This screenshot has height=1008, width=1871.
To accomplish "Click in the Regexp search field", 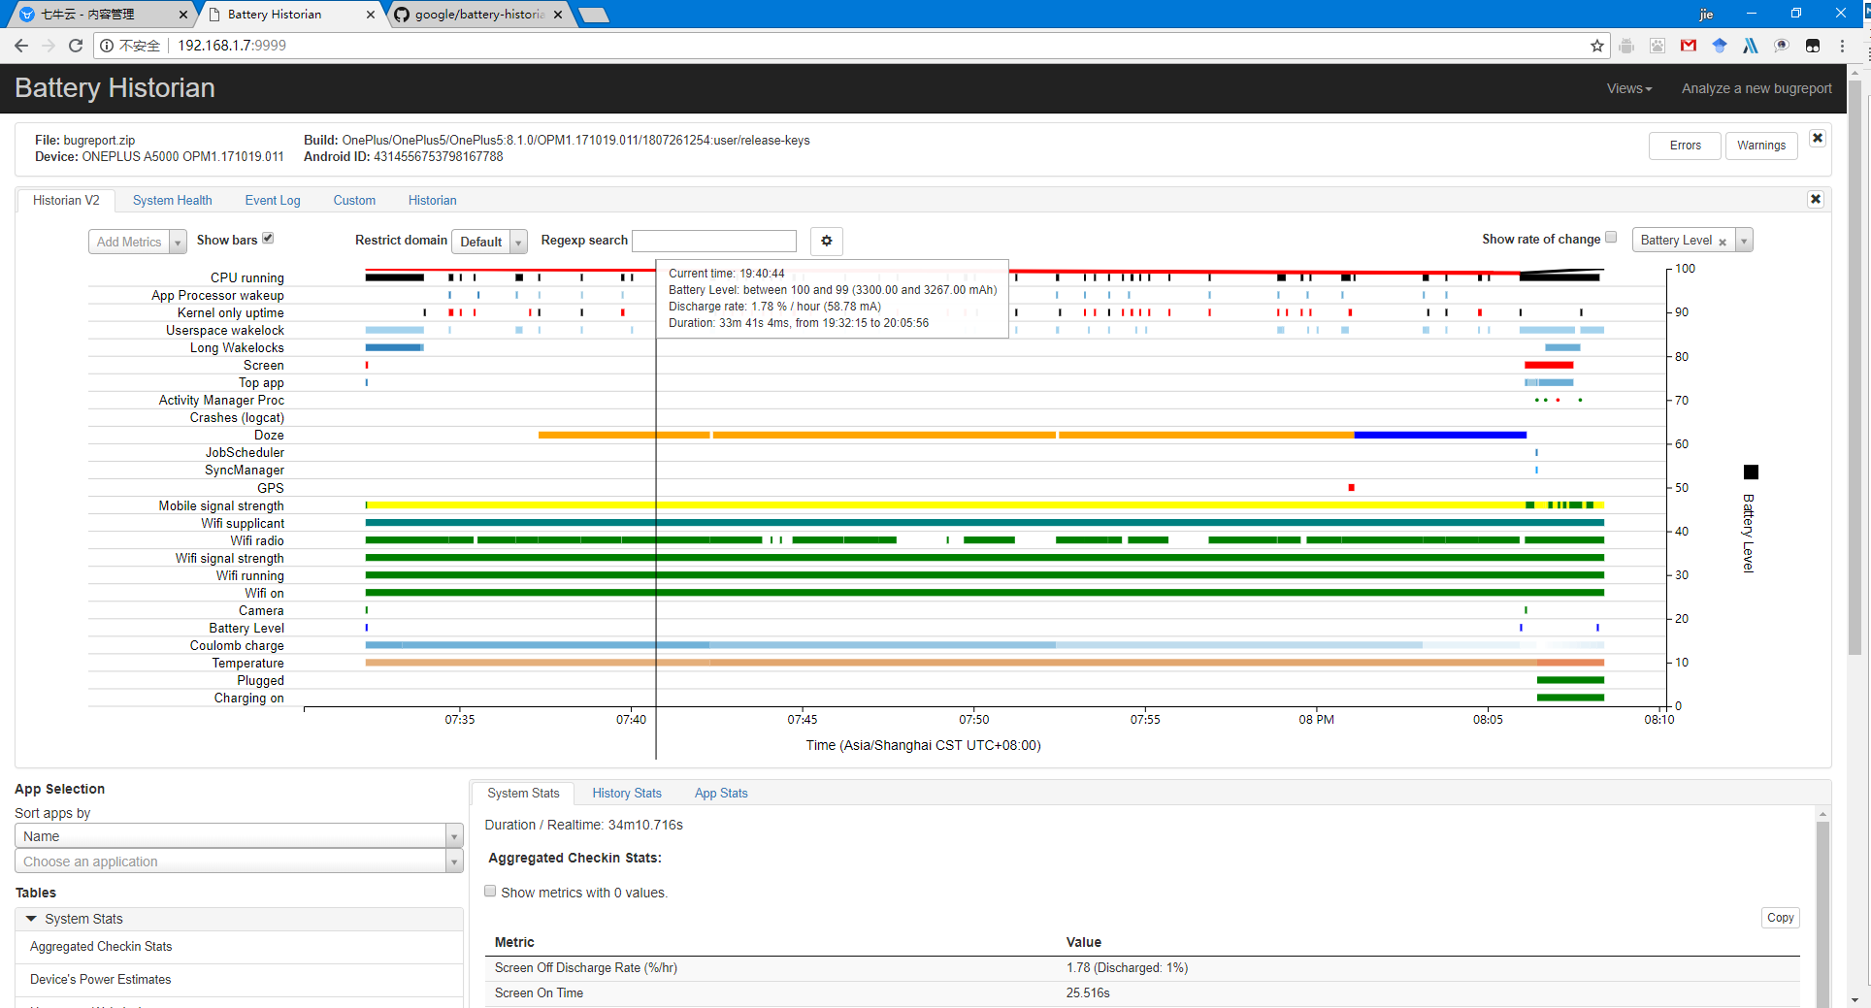I will [x=714, y=241].
